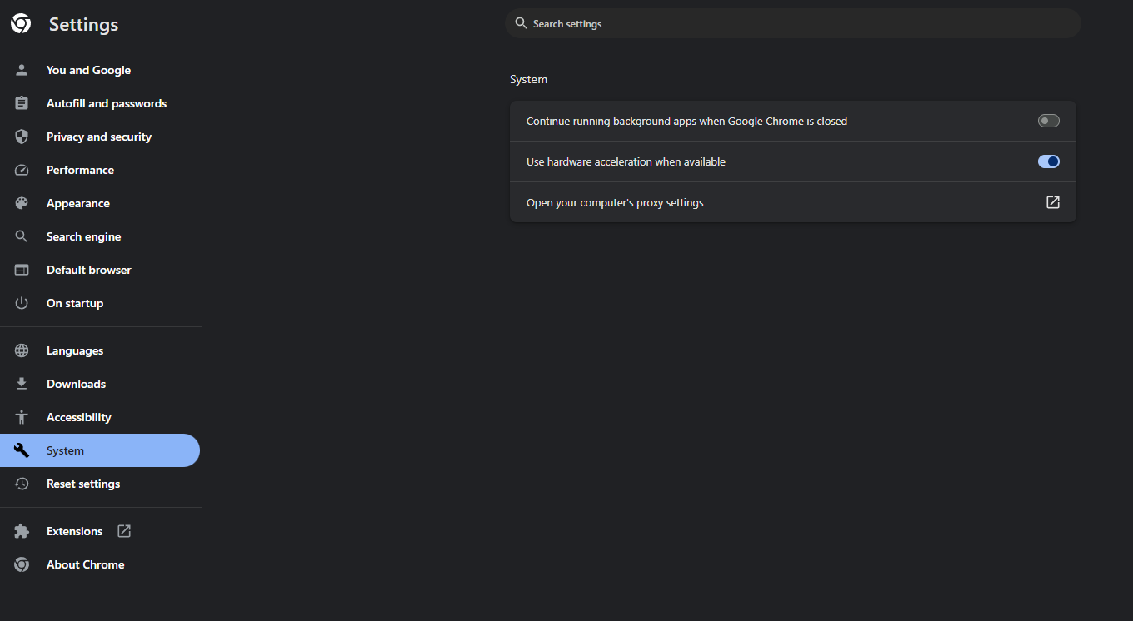
Task: Enable continue running background apps toggle
Action: pos(1048,121)
